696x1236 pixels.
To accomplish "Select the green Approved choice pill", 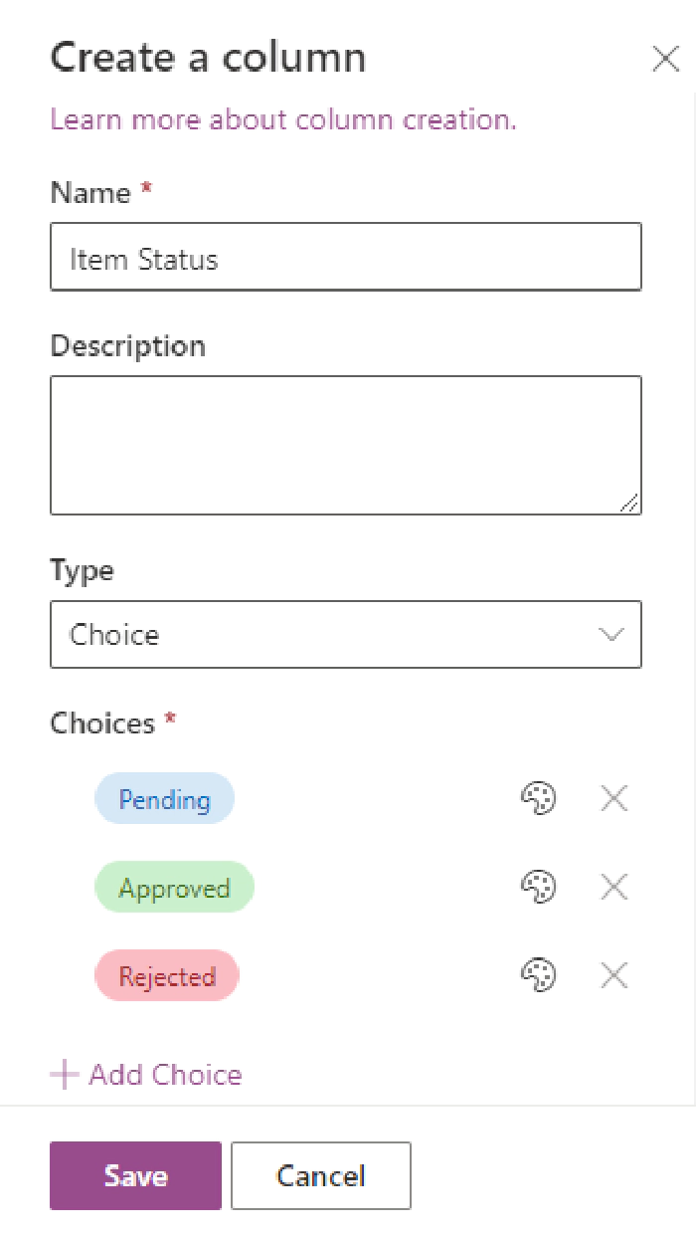I will coord(174,888).
